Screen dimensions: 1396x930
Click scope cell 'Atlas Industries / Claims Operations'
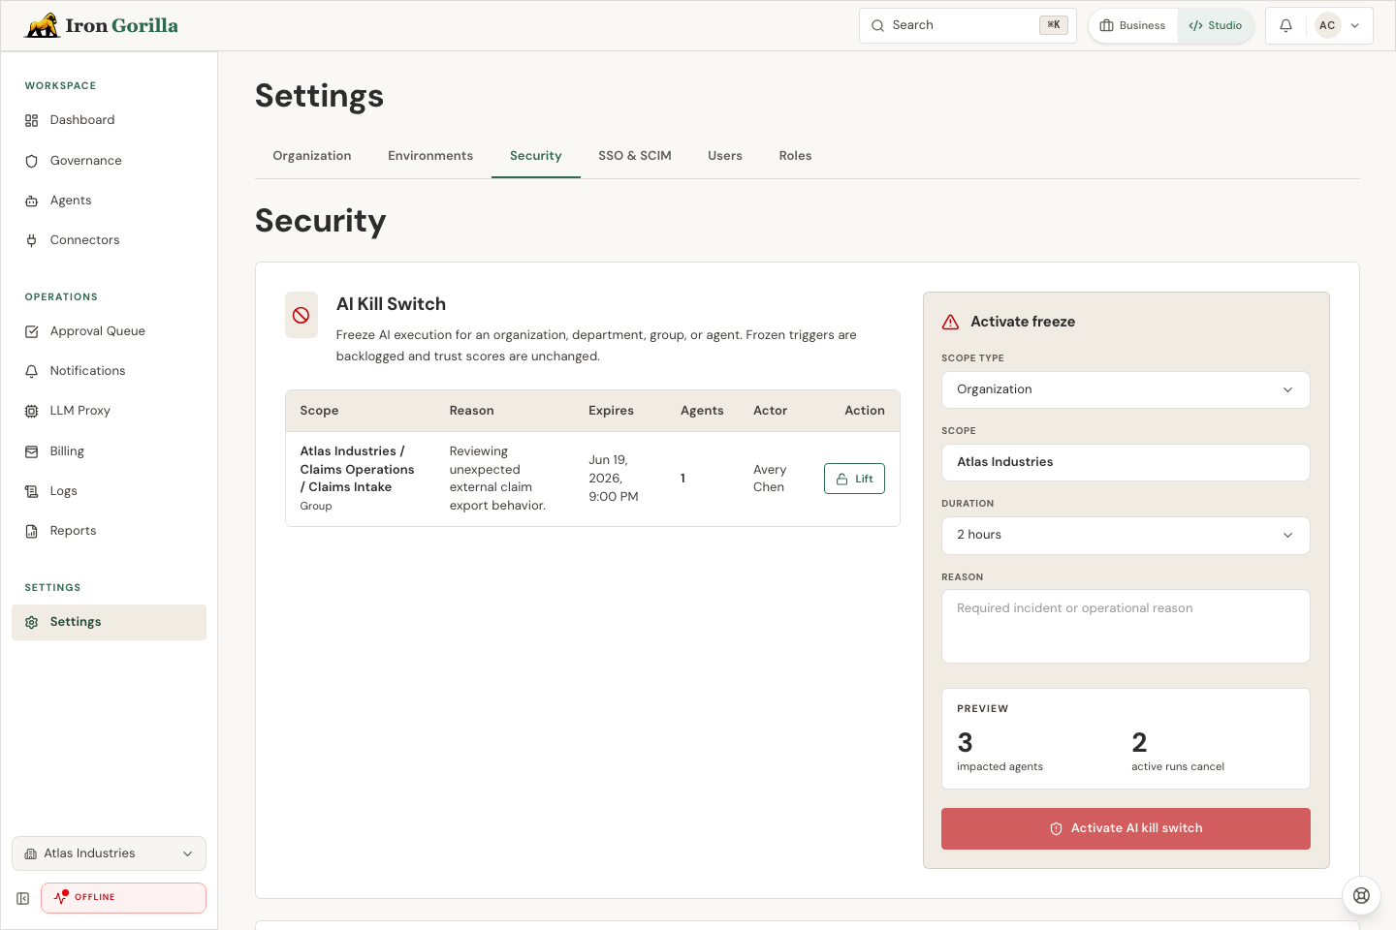[x=357, y=469]
